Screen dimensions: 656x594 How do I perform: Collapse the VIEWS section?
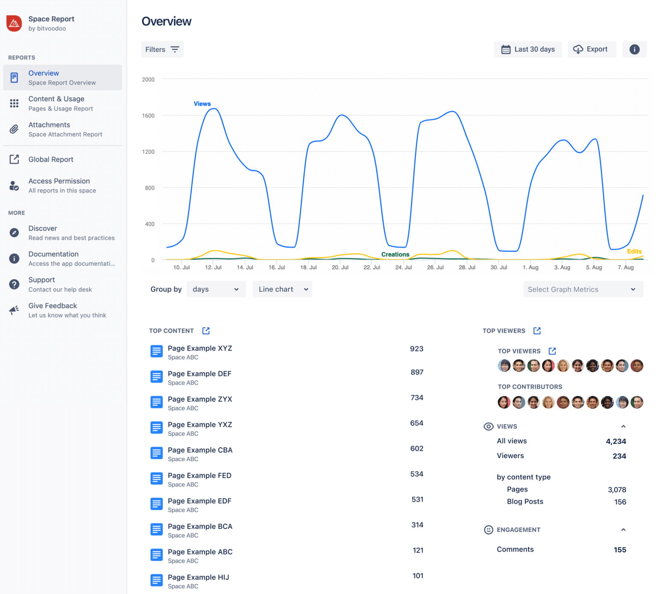[624, 426]
